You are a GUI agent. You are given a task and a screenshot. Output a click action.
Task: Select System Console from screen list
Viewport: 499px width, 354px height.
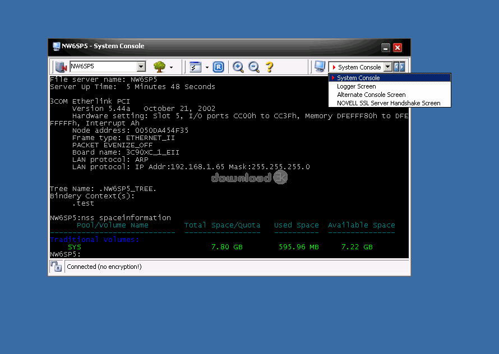pyautogui.click(x=358, y=78)
